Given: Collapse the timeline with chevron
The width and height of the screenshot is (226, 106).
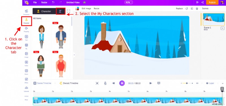Looking at the screenshot, I should tap(223, 83).
